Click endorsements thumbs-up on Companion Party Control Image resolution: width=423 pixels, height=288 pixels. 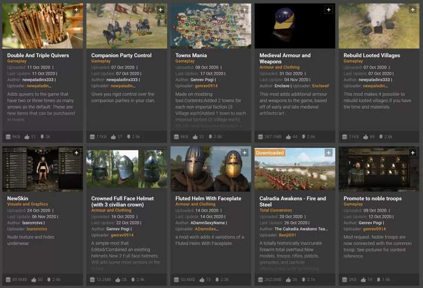pos(113,137)
